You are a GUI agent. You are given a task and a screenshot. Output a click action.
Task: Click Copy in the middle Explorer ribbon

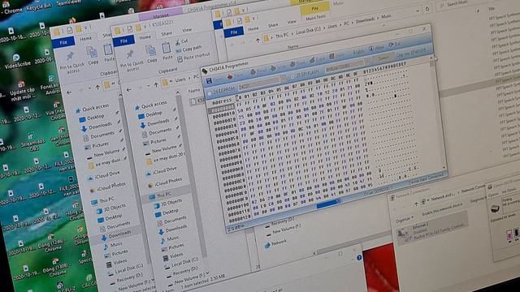[151, 54]
